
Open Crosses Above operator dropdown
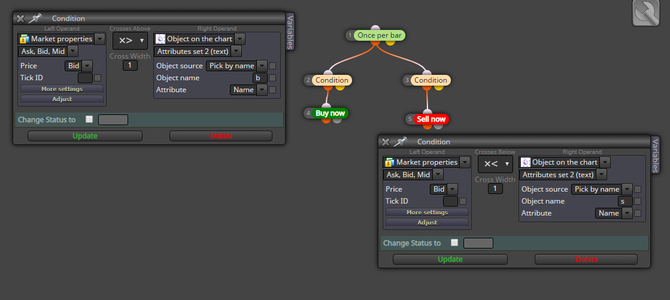(131, 41)
